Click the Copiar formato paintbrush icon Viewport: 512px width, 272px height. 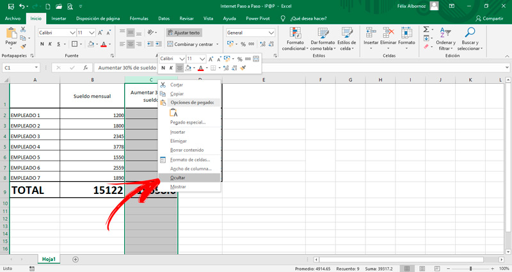pyautogui.click(x=23, y=46)
